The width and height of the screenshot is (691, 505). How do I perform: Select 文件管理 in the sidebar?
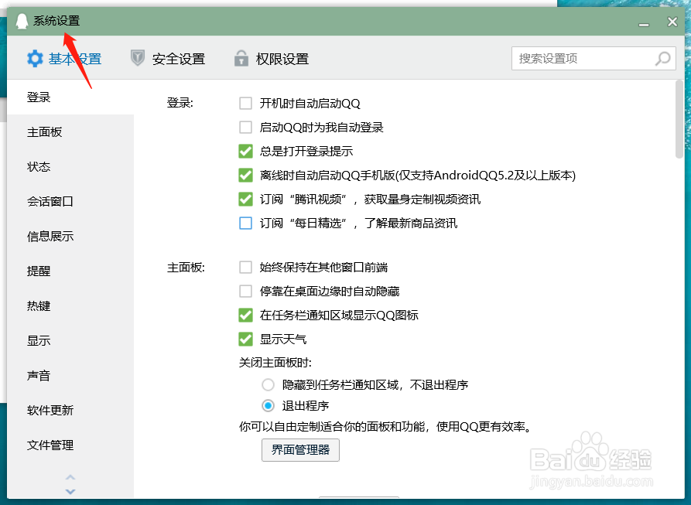(70, 445)
